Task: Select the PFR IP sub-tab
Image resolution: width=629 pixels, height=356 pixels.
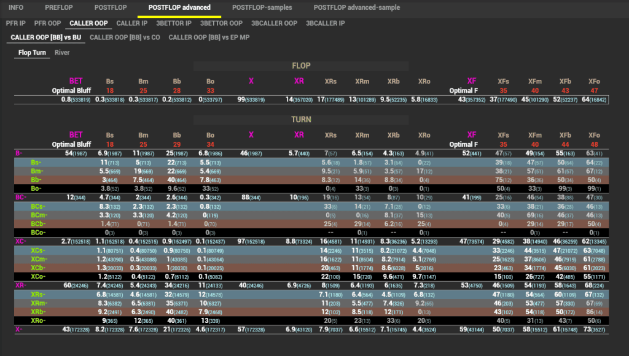Action: (x=15, y=23)
